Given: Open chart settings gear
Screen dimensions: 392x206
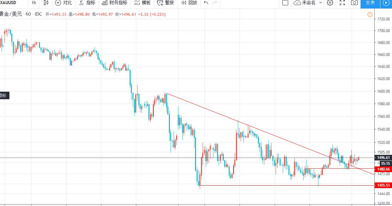Looking at the screenshot, I should pyautogui.click(x=330, y=3).
